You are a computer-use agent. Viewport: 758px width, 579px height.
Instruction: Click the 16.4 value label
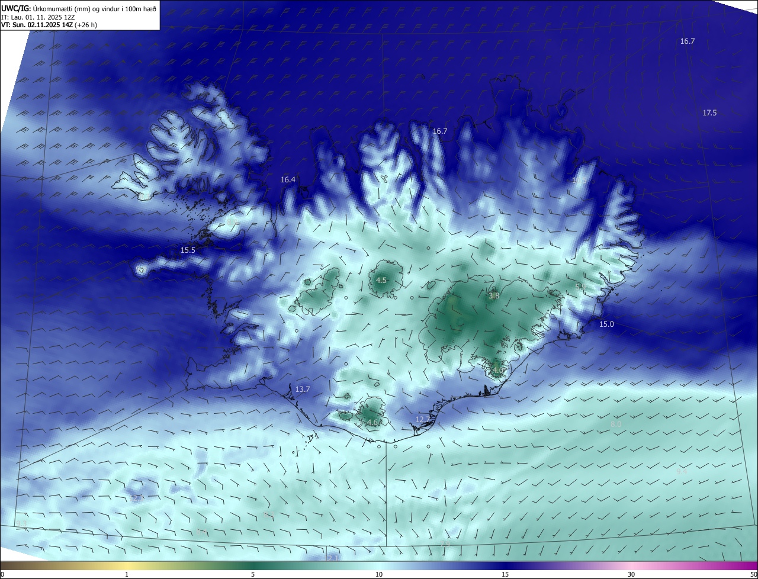[288, 179]
